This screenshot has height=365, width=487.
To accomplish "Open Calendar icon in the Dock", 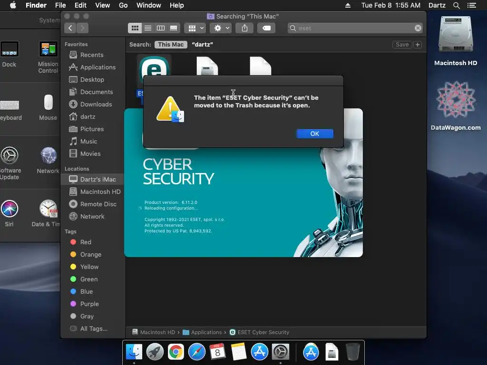I will [217, 352].
